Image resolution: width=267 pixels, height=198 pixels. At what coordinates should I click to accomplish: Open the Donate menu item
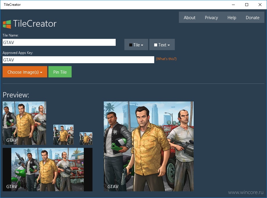click(252, 17)
